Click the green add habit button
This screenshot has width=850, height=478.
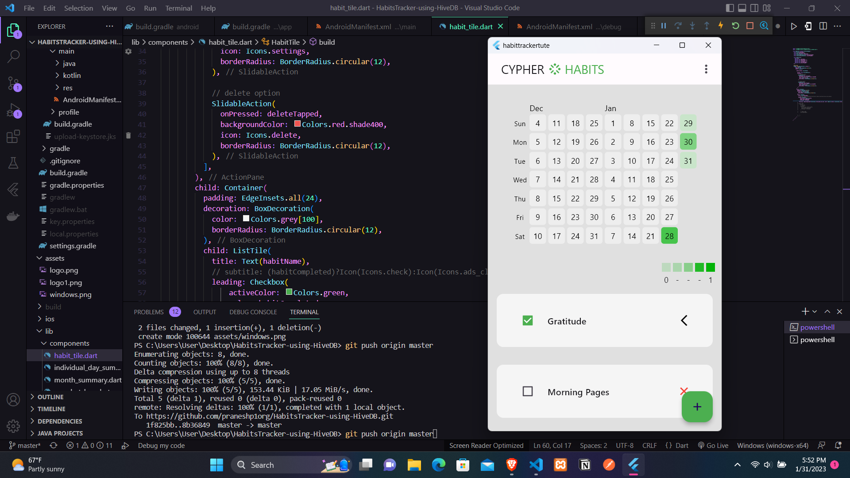[x=697, y=407]
